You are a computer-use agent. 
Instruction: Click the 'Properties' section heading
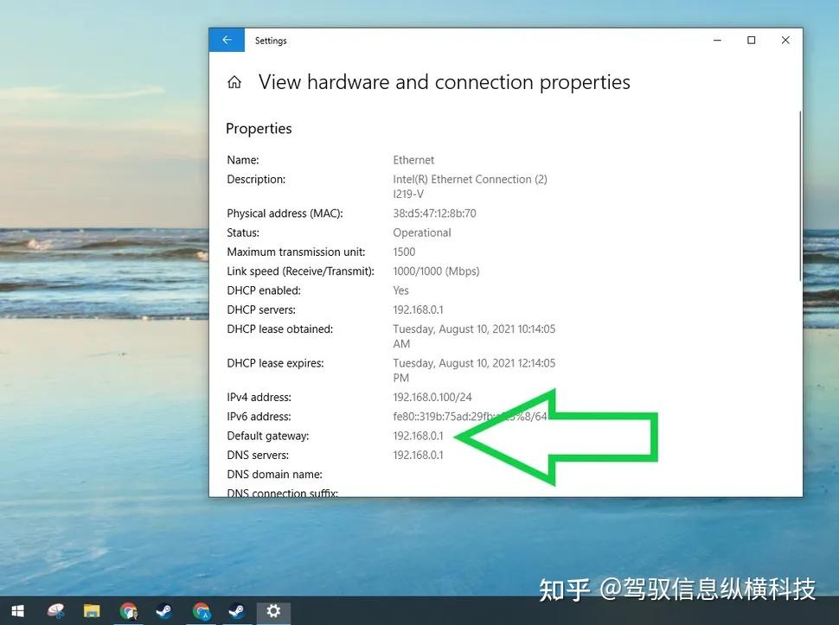point(259,128)
